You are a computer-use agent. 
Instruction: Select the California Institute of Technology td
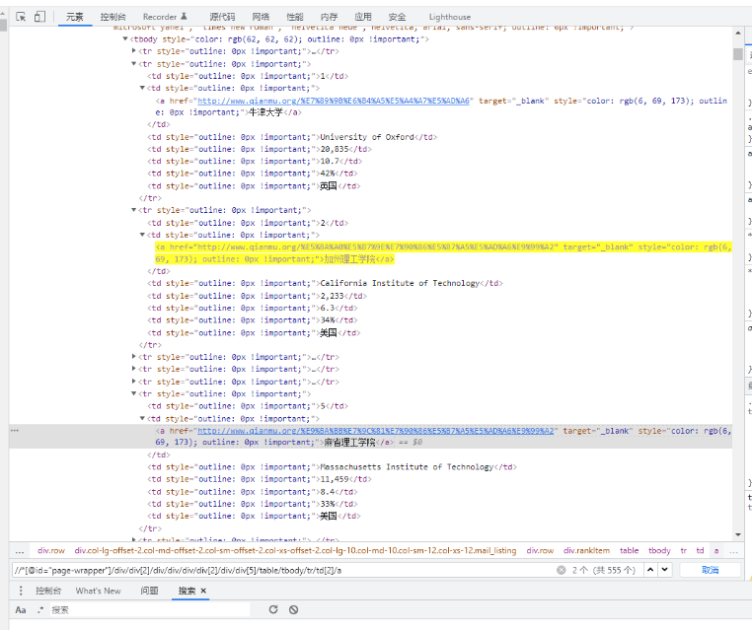tap(325, 283)
